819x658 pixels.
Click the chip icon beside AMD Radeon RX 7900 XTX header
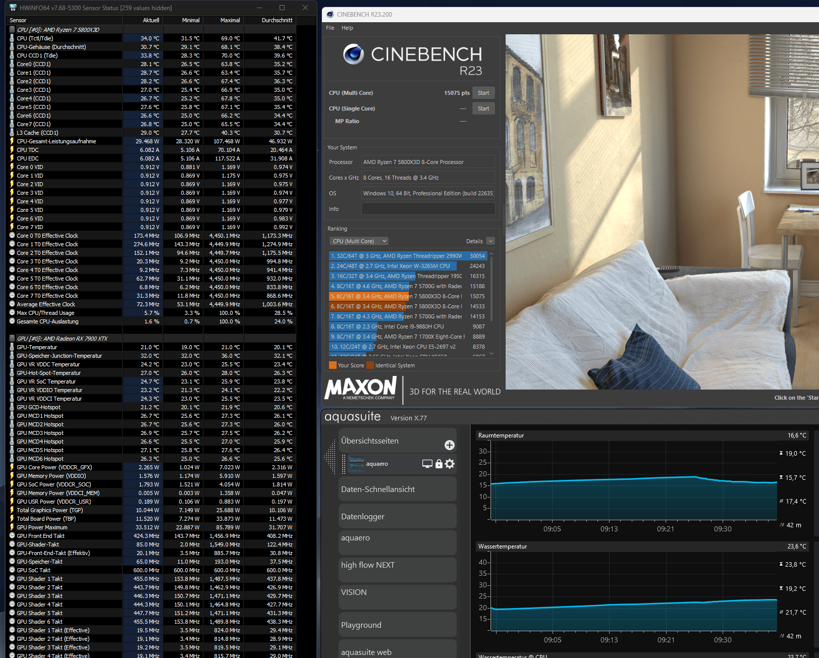click(x=12, y=339)
